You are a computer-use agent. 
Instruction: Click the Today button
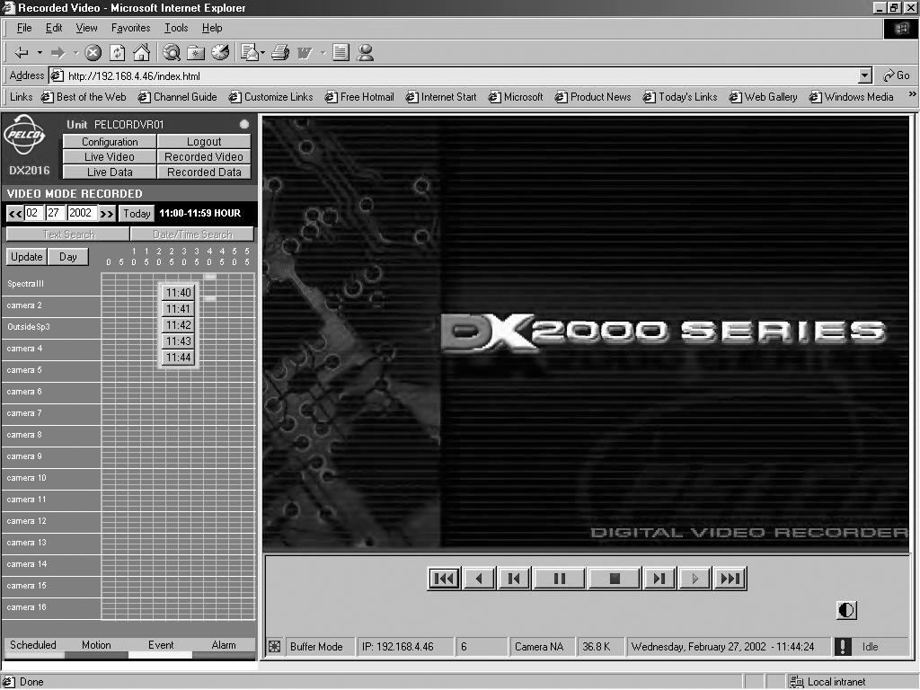[x=136, y=213]
